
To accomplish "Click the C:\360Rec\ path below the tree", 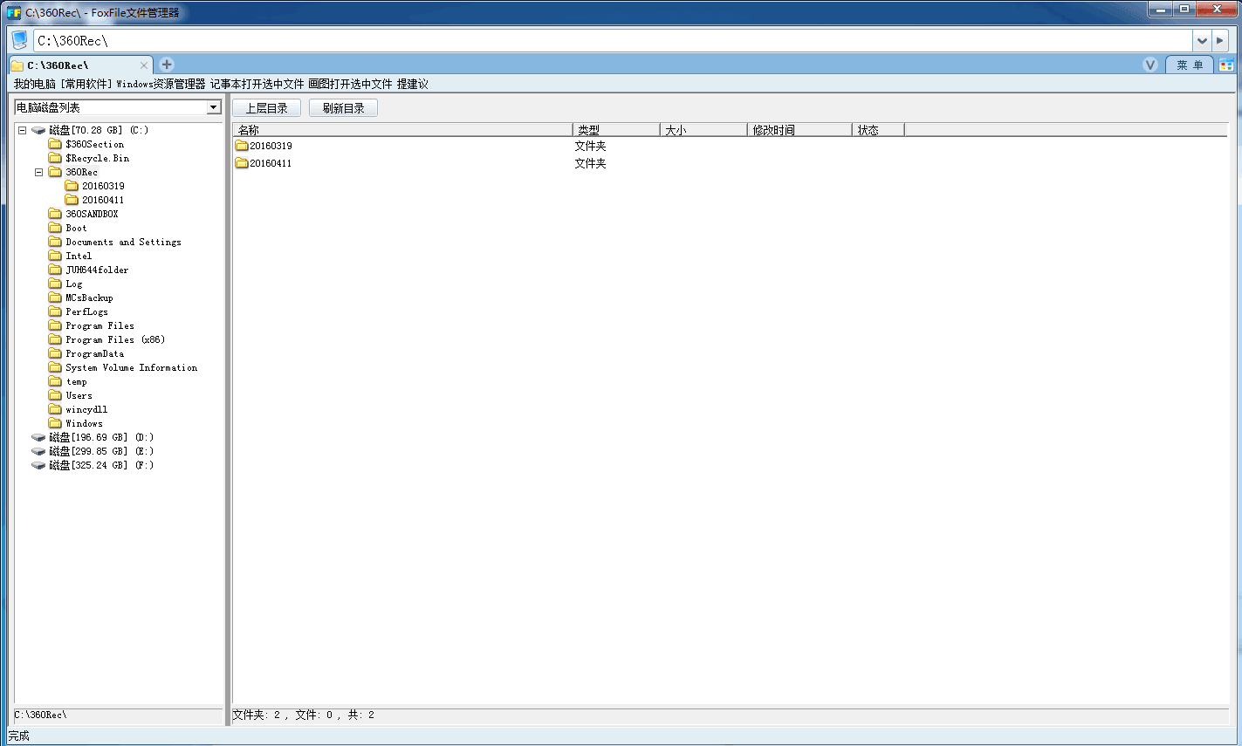I will click(x=40, y=715).
